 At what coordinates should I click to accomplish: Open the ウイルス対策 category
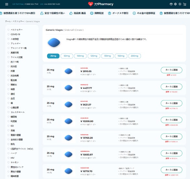(17, 57)
